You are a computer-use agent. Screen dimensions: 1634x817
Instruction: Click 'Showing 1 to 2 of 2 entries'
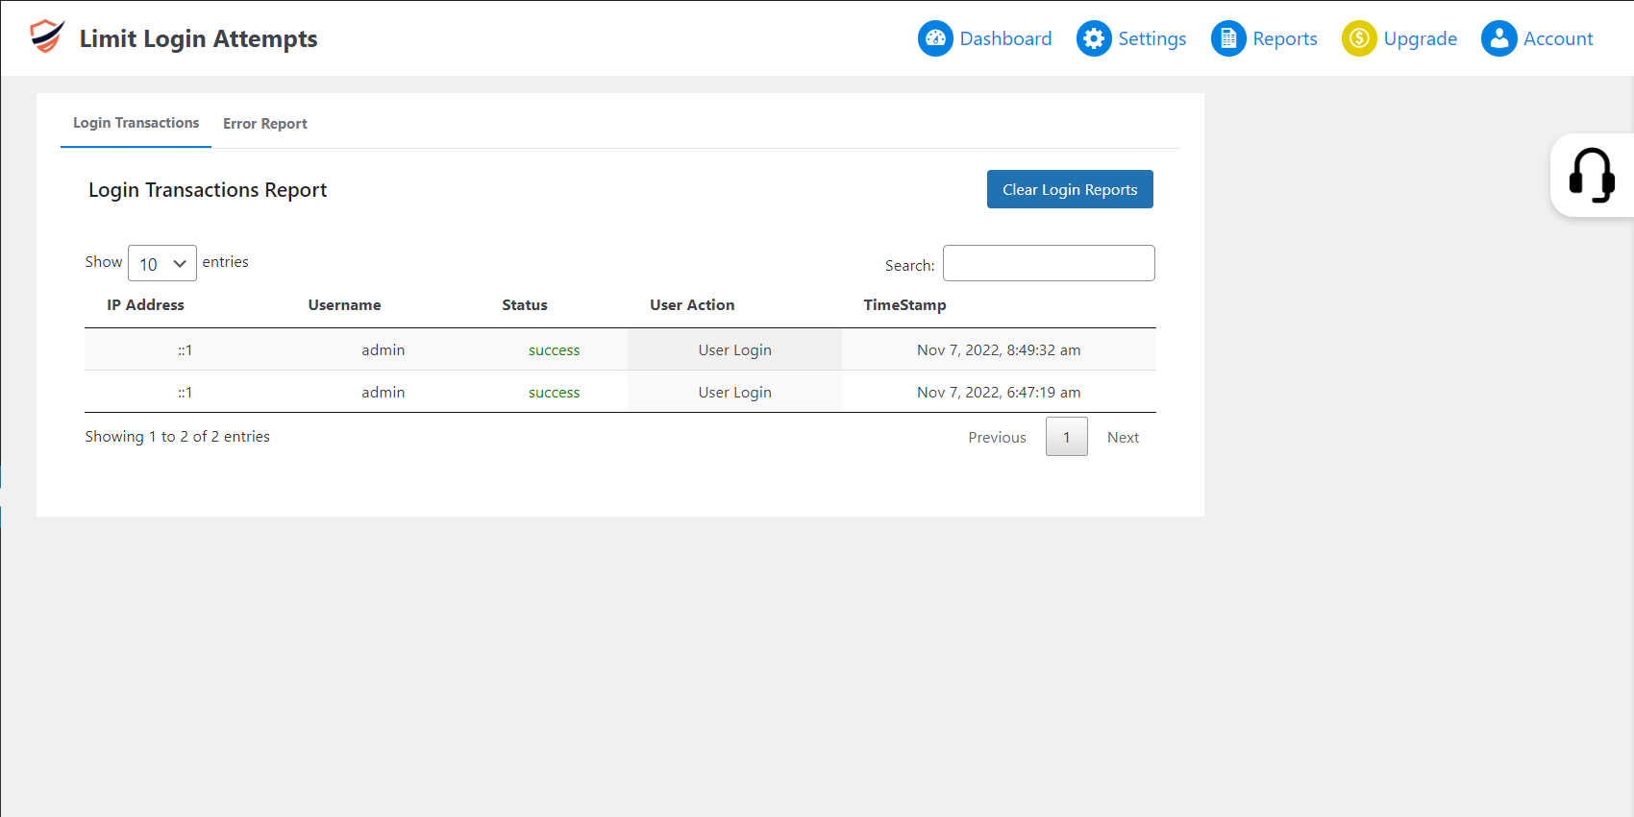click(177, 436)
